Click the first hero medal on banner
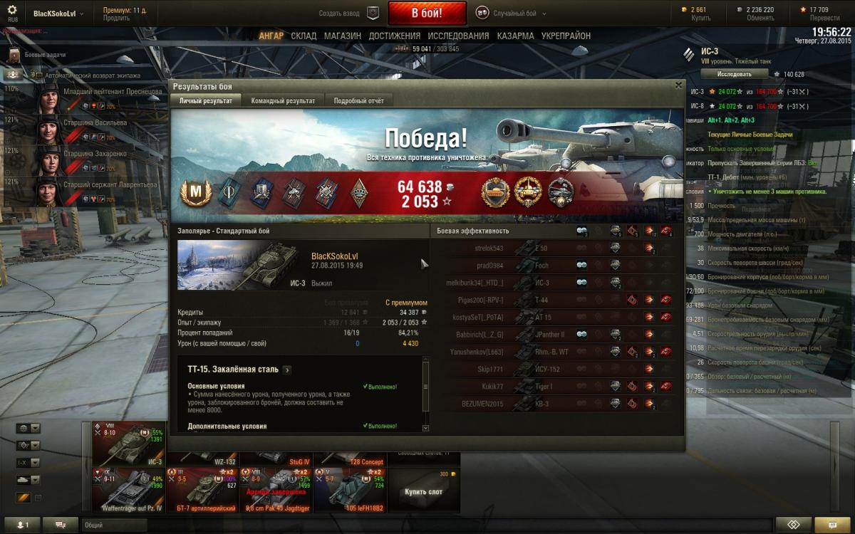 click(495, 192)
